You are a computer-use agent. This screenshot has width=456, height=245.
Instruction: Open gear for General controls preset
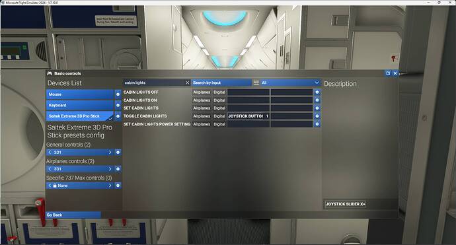pos(118,153)
